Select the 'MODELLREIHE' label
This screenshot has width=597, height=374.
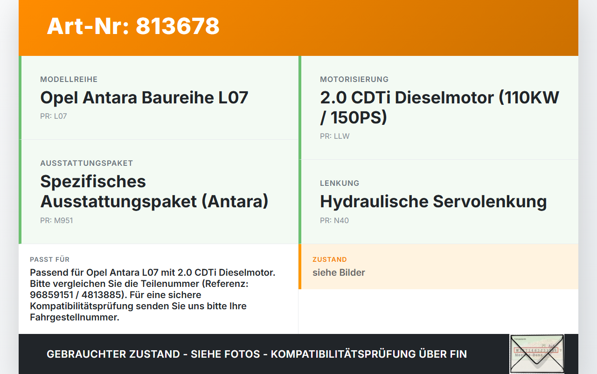pyautogui.click(x=69, y=80)
